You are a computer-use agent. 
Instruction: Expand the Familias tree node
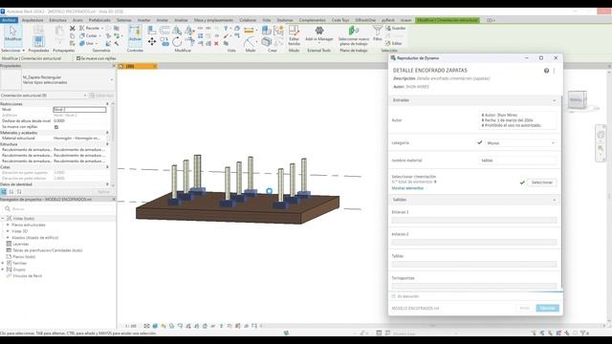coord(3,264)
